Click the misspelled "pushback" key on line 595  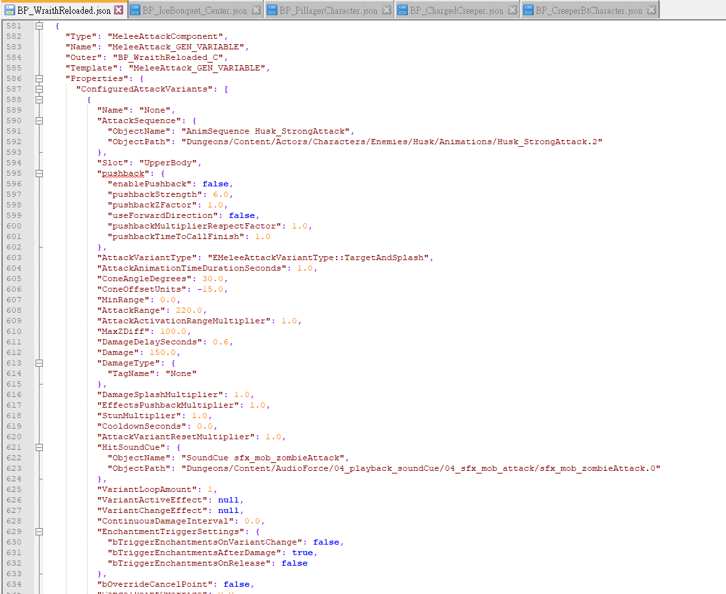click(123, 174)
